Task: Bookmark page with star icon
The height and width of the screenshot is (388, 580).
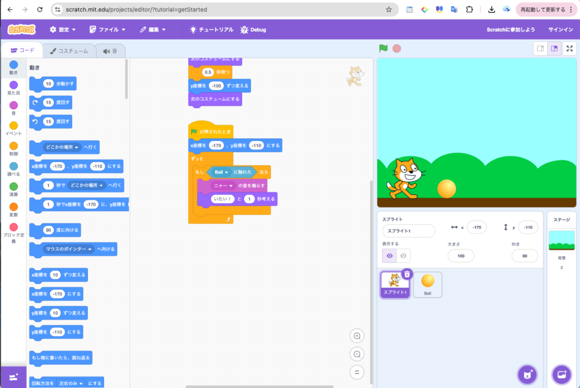Action: (389, 10)
